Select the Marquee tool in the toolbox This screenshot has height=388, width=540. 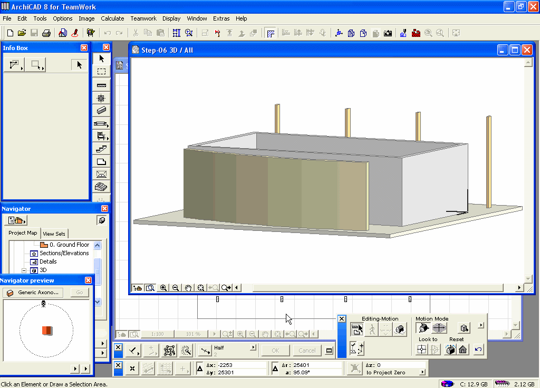[x=102, y=72]
